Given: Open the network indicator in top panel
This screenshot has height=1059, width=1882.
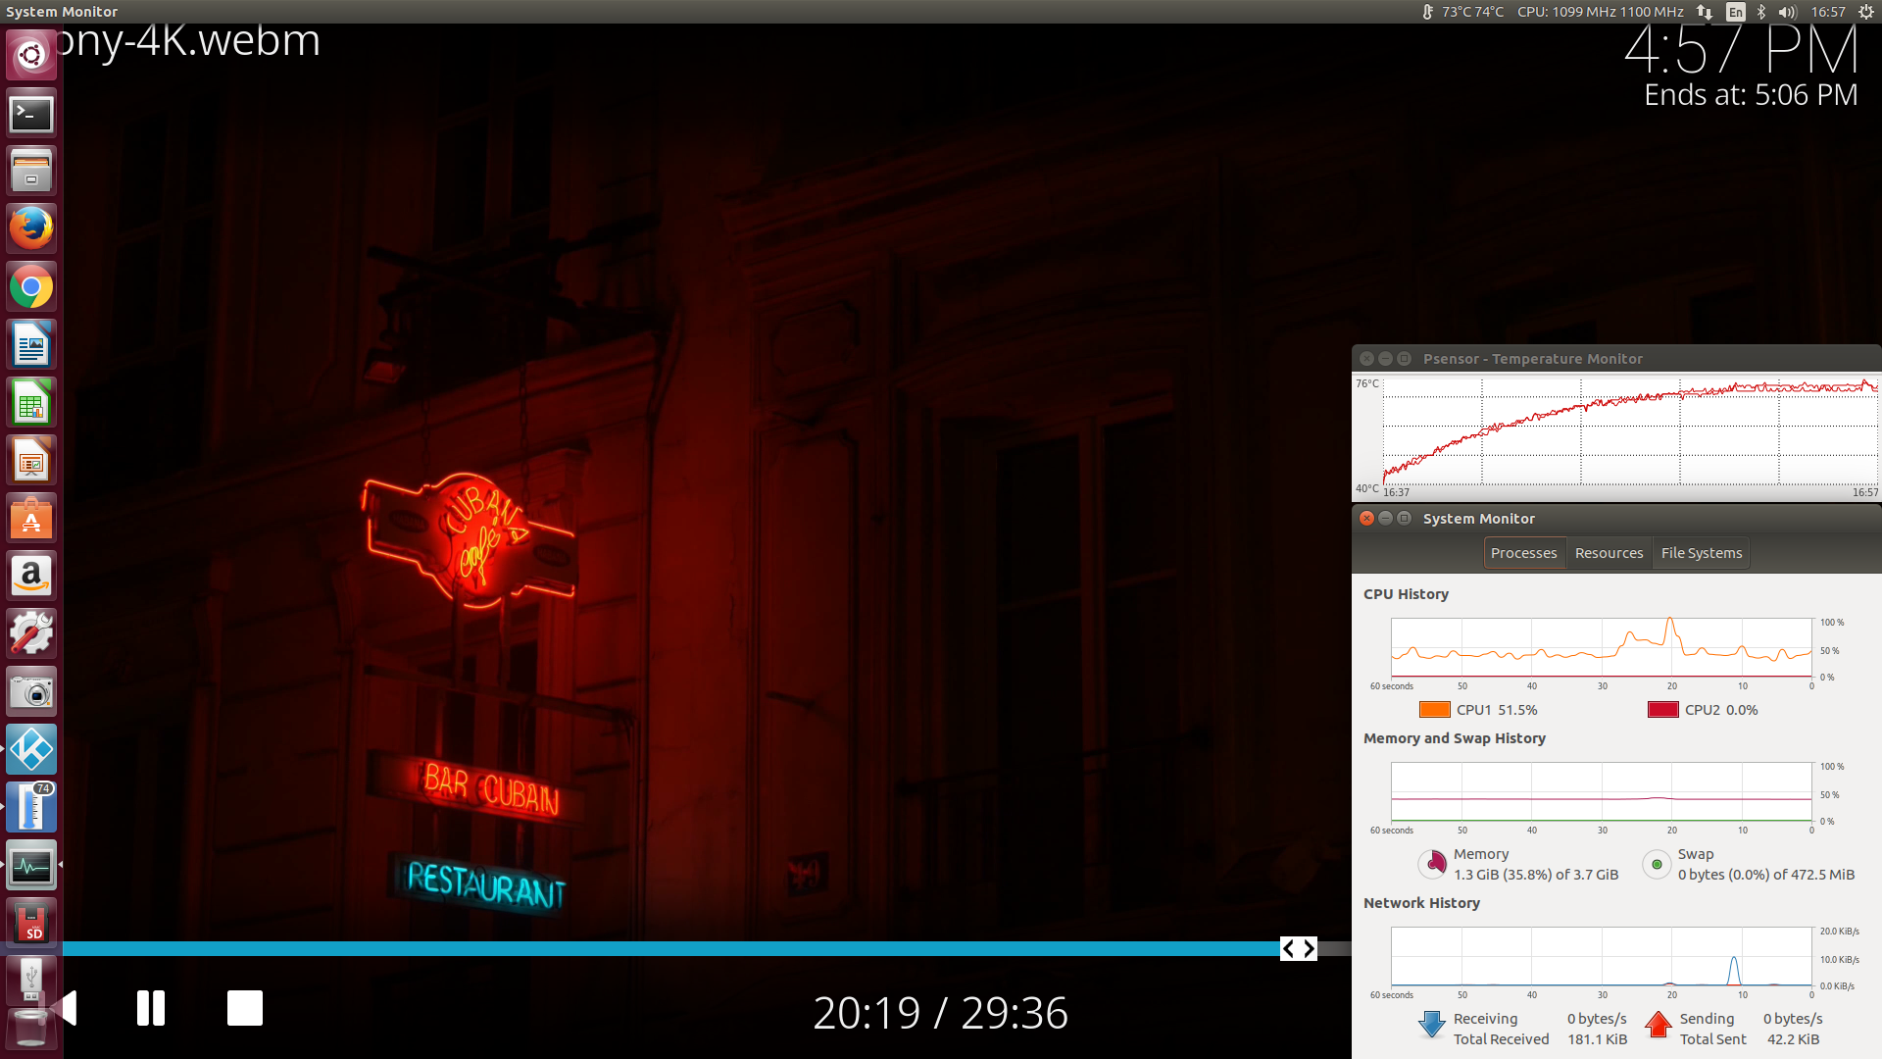Looking at the screenshot, I should [x=1705, y=12].
